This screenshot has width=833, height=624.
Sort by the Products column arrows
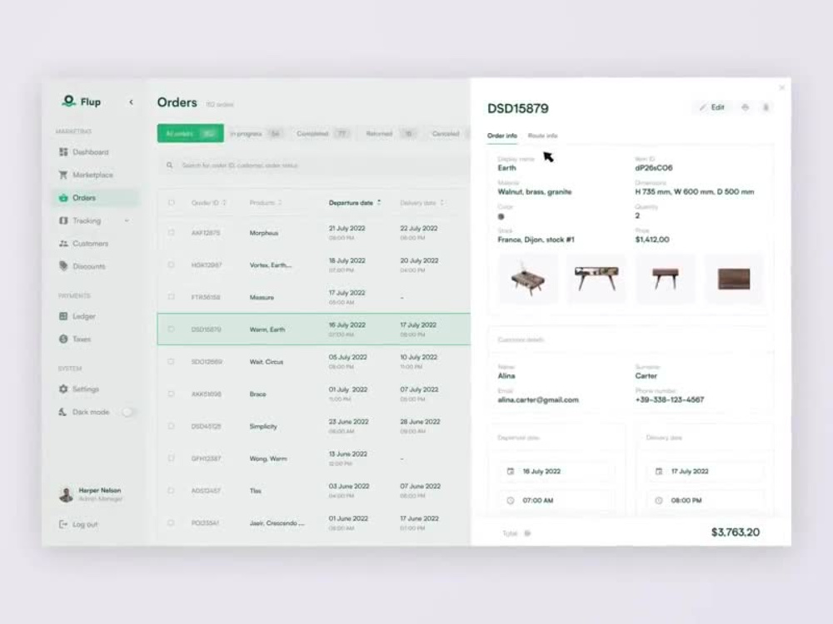pos(280,203)
